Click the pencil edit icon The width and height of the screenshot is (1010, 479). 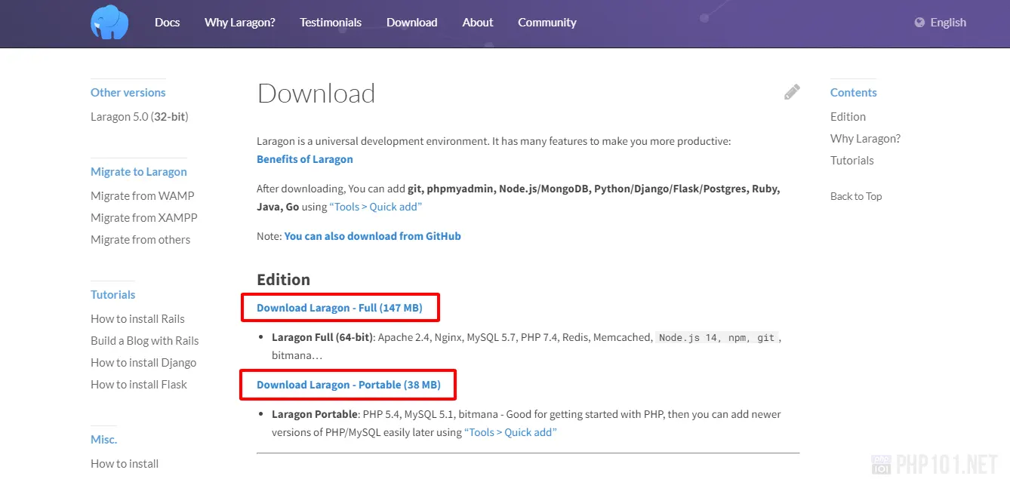coord(791,93)
